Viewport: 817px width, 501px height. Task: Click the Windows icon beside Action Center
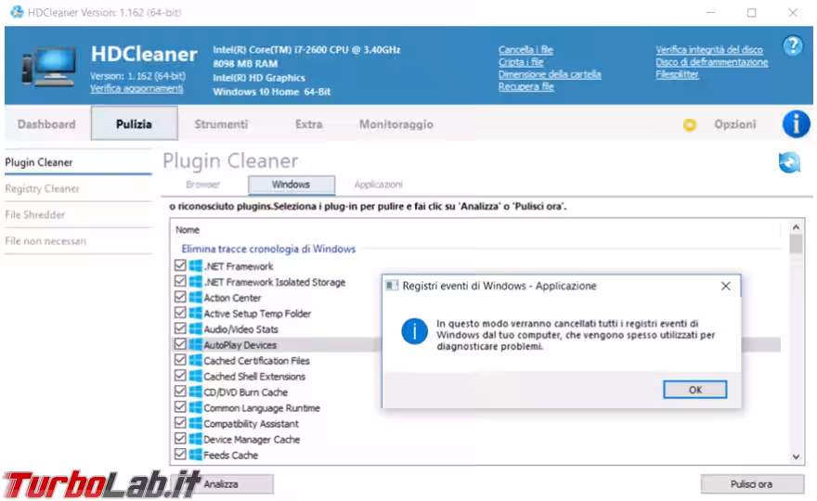(195, 298)
